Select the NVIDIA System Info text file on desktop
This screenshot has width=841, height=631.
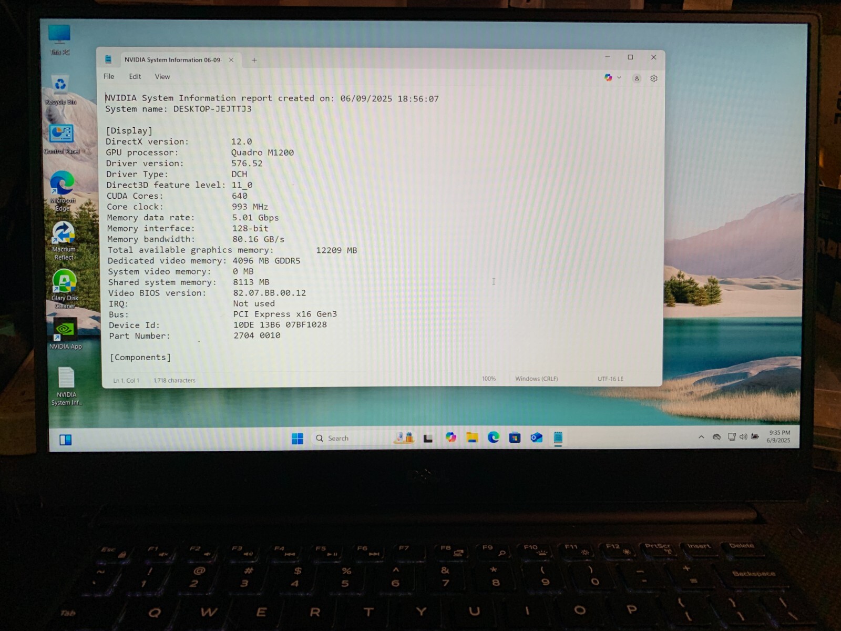point(66,386)
